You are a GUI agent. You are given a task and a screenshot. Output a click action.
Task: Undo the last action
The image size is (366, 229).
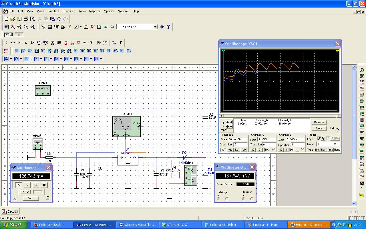click(59, 19)
